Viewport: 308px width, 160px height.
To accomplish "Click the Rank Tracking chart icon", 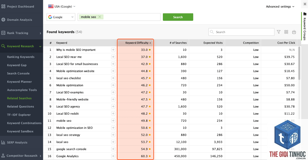I will point(3,33).
